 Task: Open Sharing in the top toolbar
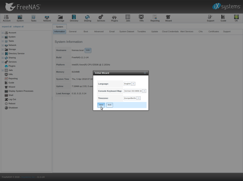click(x=87, y=18)
